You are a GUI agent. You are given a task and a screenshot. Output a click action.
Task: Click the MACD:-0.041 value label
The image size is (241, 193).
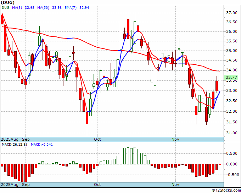[42, 145]
